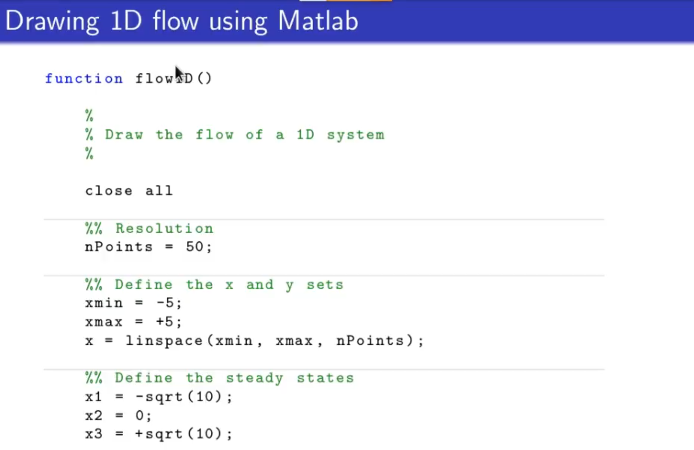Select the "close all" command
694x450 pixels.
tap(129, 191)
